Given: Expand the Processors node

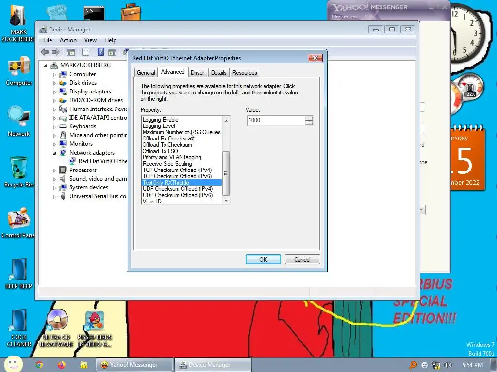Looking at the screenshot, I should tap(54, 170).
